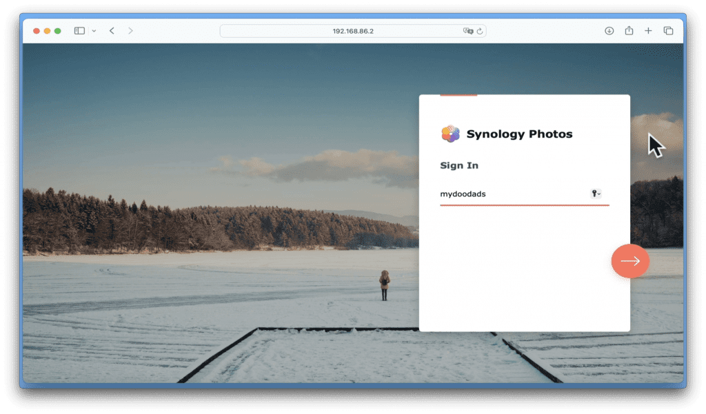Expand the sidebar tab group chevron
The height and width of the screenshot is (414, 706).
click(94, 30)
